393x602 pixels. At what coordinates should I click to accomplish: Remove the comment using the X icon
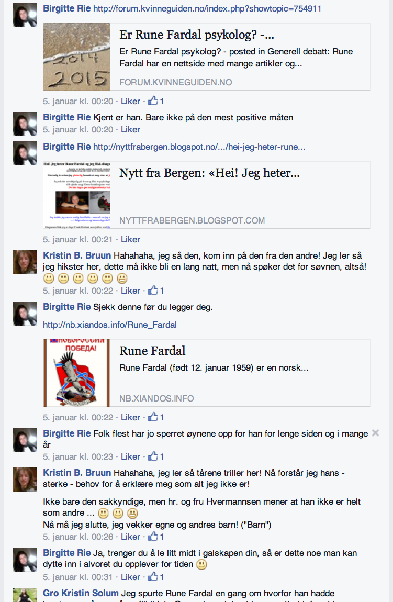(375, 433)
